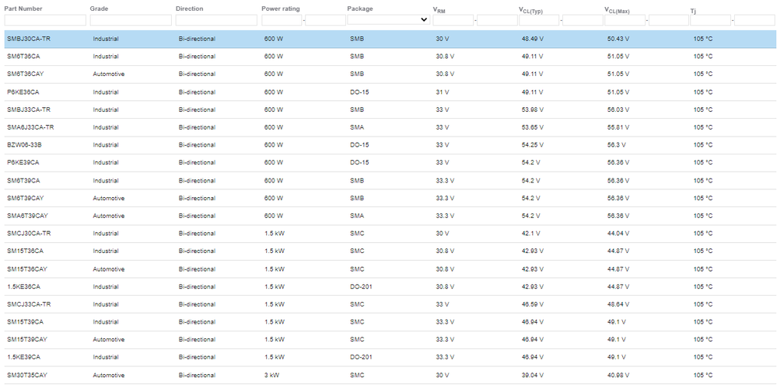Image resolution: width=777 pixels, height=388 pixels.
Task: Select part number SM6T36CA
Action: 24,57
